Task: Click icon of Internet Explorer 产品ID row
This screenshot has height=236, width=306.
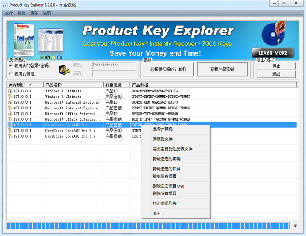Action: coord(10,102)
